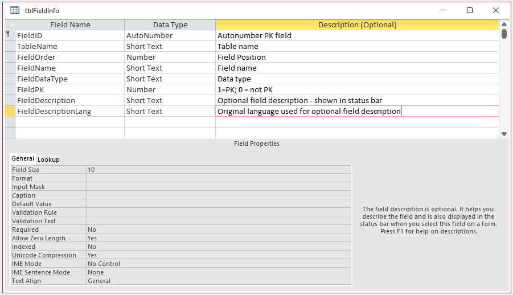
Task: Click the AutoNumber data type cell
Action: point(170,35)
